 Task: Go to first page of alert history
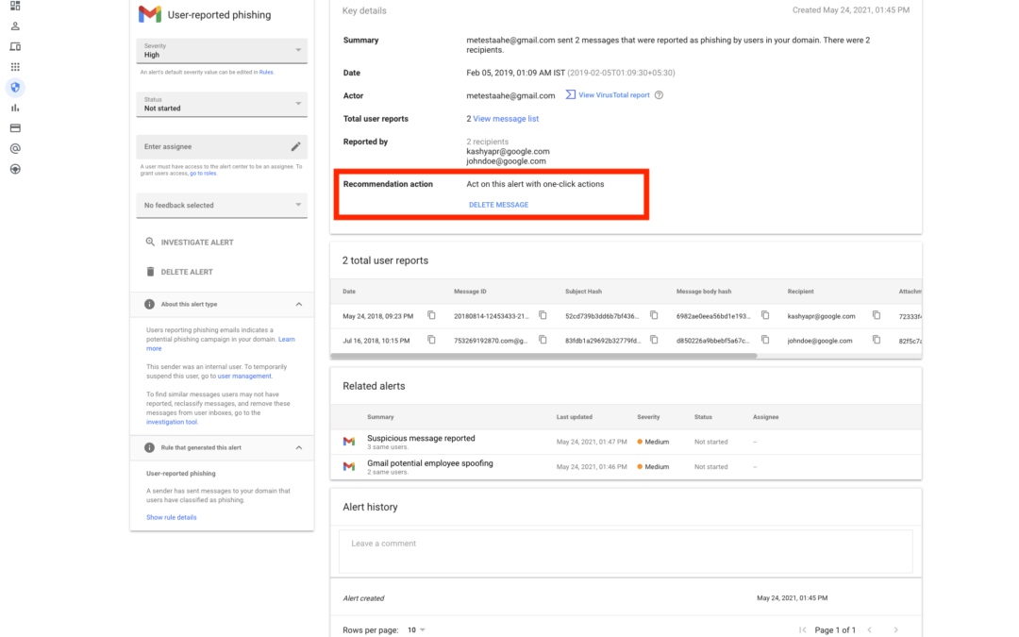tap(803, 629)
